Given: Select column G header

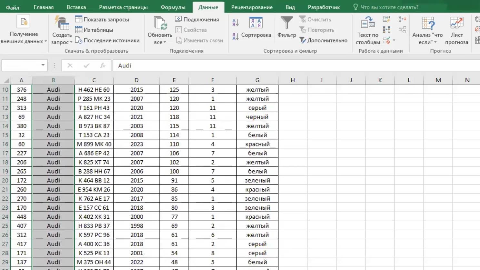Looking at the screenshot, I should (257, 80).
